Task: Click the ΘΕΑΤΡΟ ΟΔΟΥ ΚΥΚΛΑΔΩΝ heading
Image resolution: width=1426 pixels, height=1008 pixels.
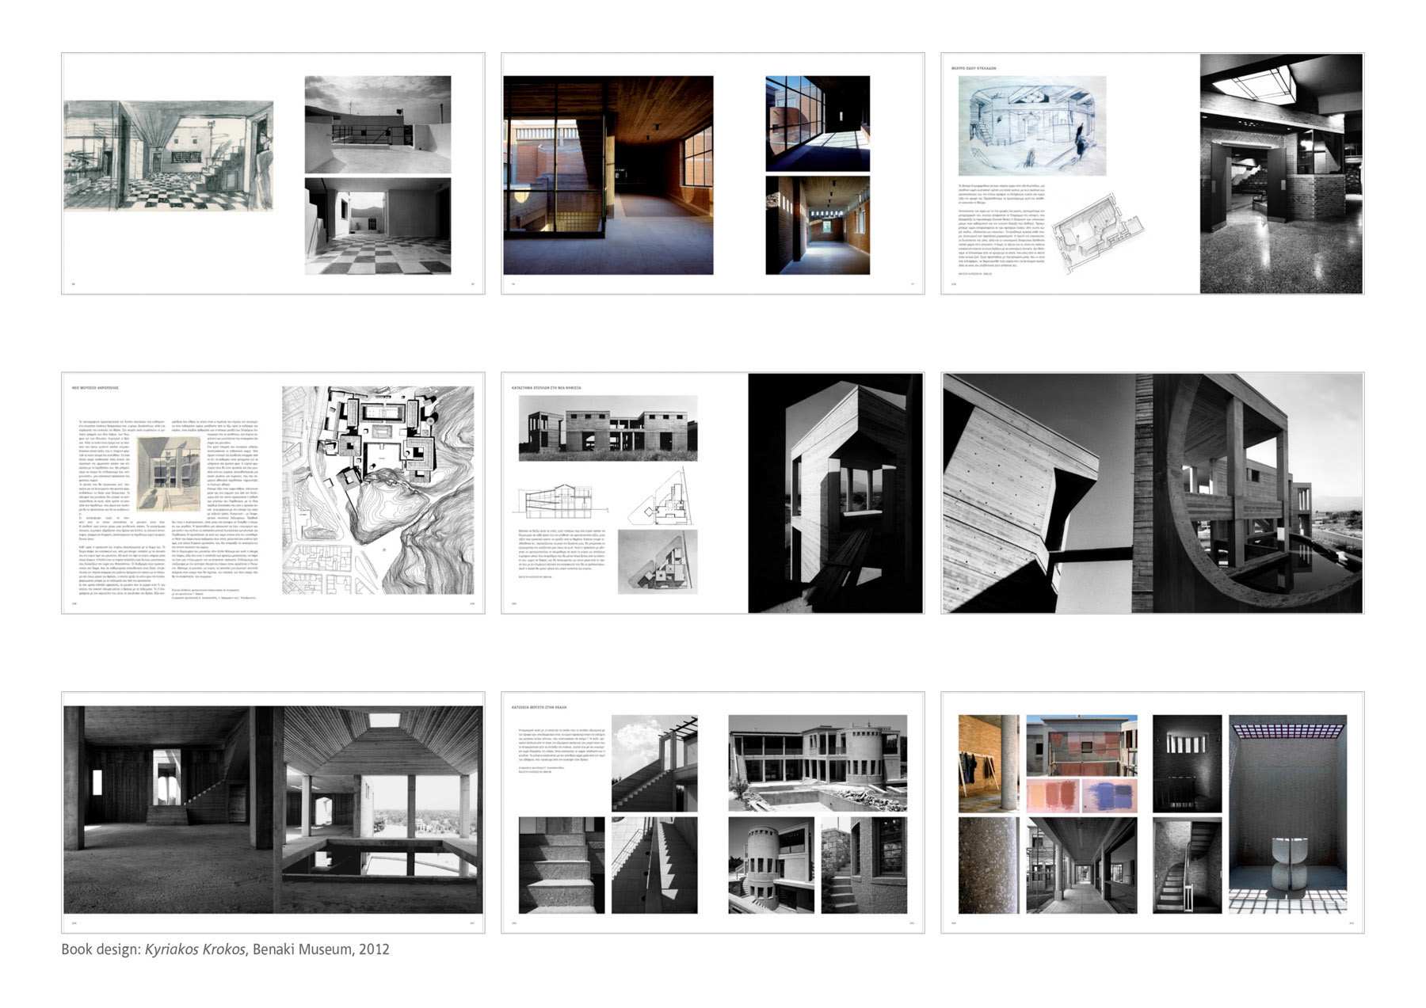Action: pyautogui.click(x=974, y=69)
